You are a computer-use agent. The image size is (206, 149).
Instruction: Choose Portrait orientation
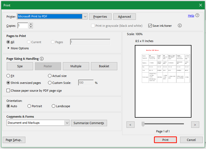coord(29,106)
